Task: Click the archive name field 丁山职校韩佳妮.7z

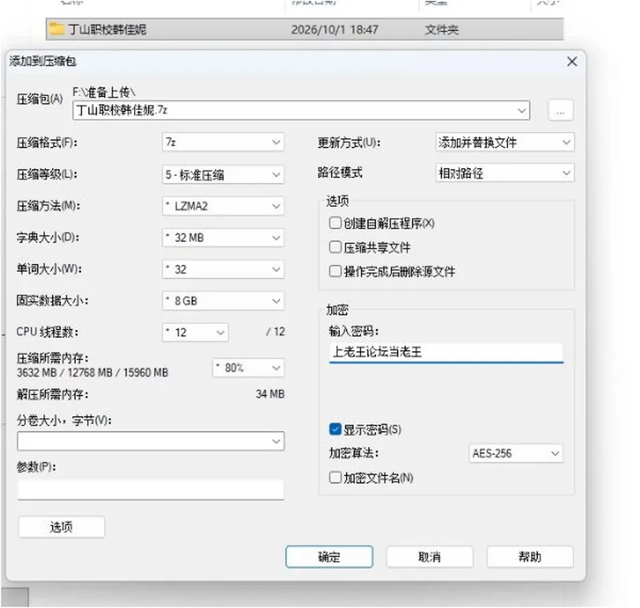Action: 301,110
